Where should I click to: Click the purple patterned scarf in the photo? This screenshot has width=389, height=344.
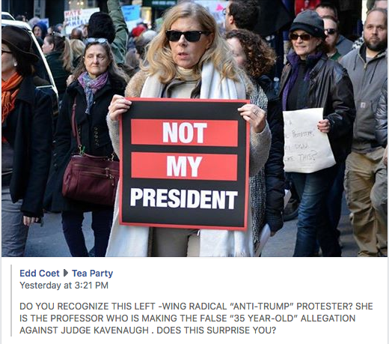click(93, 86)
